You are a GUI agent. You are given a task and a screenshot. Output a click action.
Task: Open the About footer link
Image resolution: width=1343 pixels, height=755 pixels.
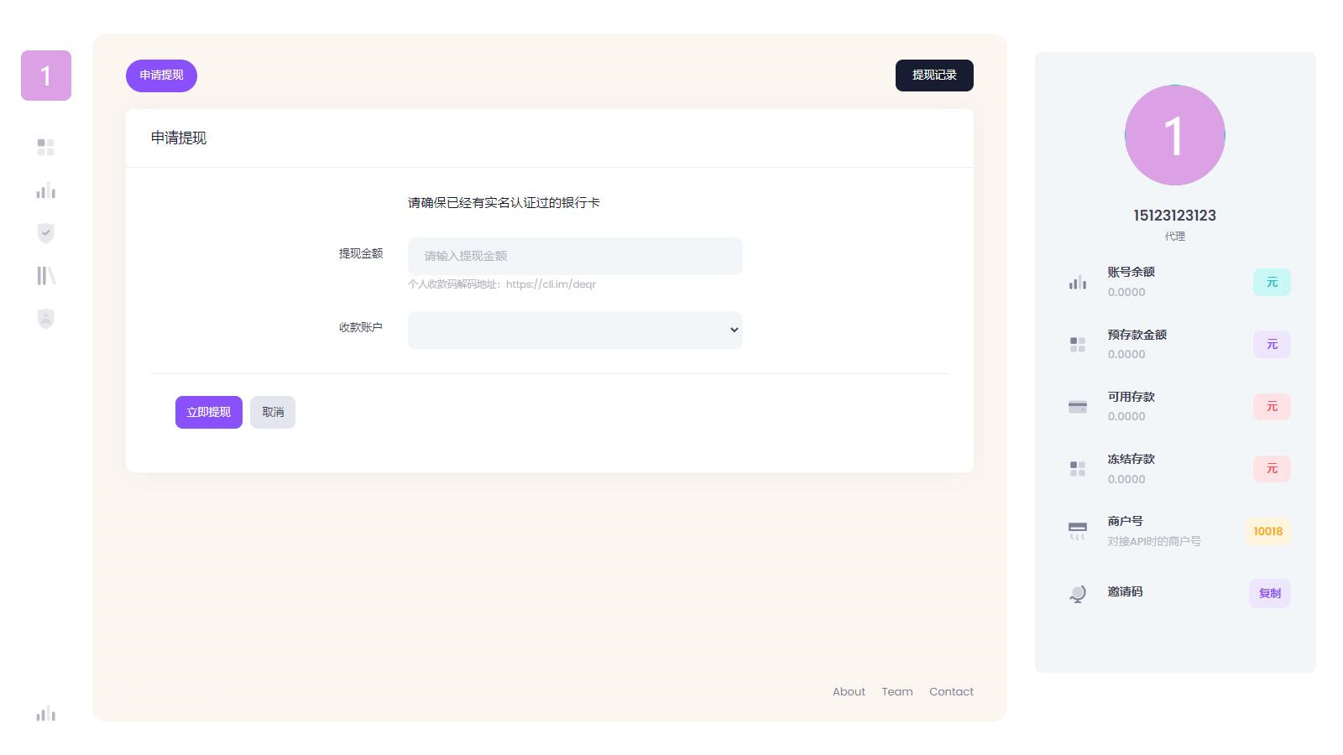pyautogui.click(x=849, y=692)
